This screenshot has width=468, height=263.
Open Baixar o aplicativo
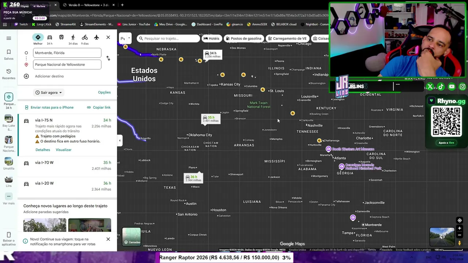click(x=9, y=239)
